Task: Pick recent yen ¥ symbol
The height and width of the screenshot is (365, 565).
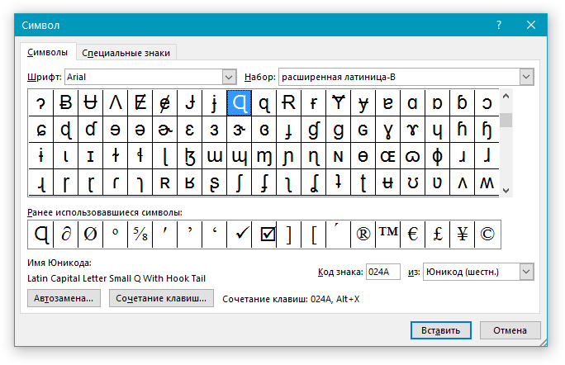Action: pyautogui.click(x=462, y=235)
